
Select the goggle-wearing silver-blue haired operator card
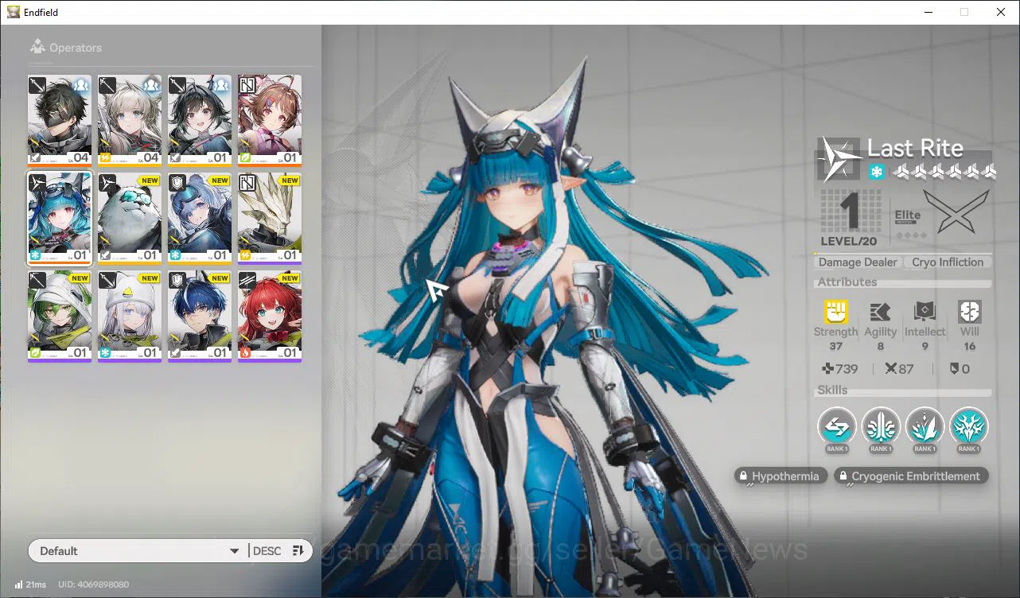coord(200,219)
